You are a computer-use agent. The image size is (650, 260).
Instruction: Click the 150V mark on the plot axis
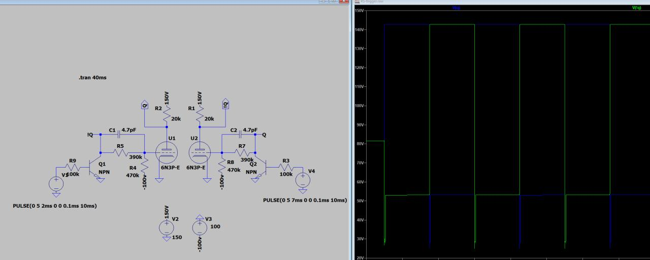point(360,11)
